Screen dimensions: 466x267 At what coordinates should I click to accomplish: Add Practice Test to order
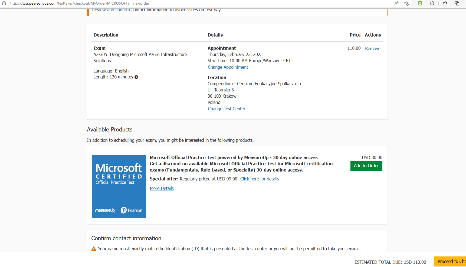pyautogui.click(x=366, y=166)
